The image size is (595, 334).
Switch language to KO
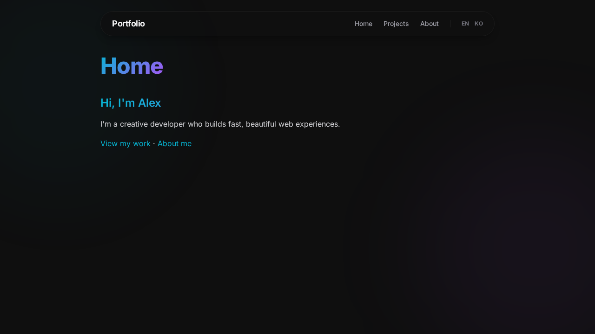(479, 24)
